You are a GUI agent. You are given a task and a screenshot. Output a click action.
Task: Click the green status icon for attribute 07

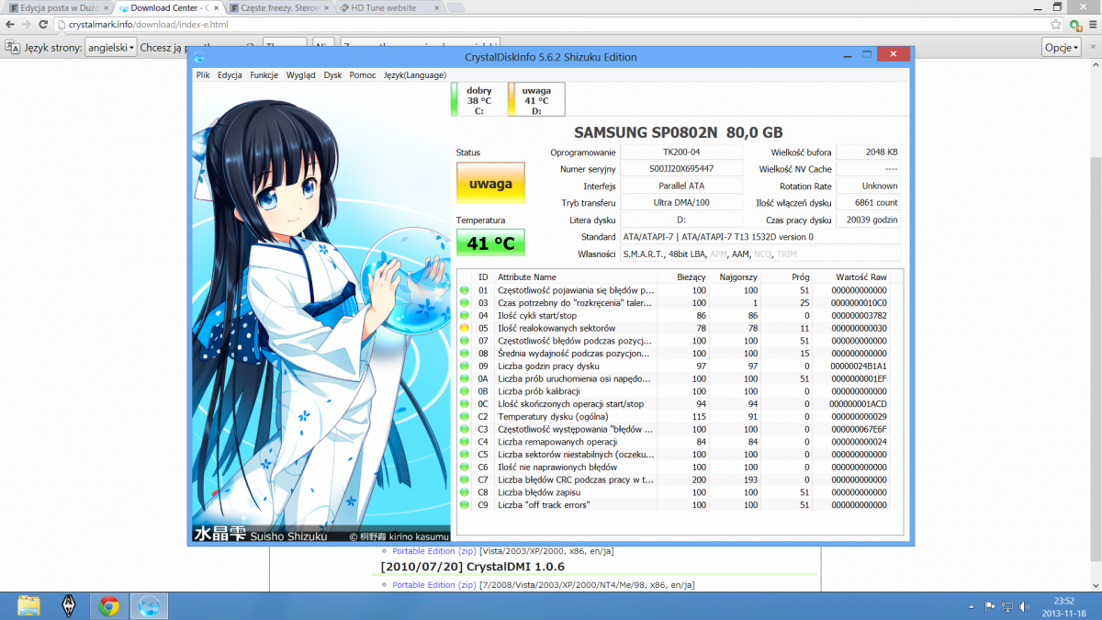(x=465, y=341)
